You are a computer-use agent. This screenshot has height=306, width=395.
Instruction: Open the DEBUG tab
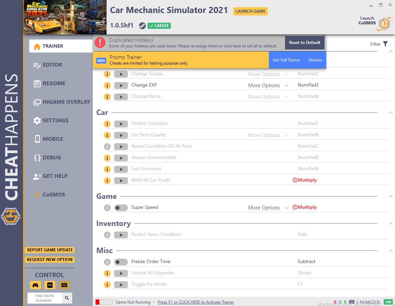[47, 158]
